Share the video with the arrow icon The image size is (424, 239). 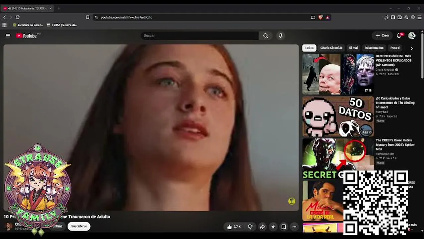pos(262,227)
